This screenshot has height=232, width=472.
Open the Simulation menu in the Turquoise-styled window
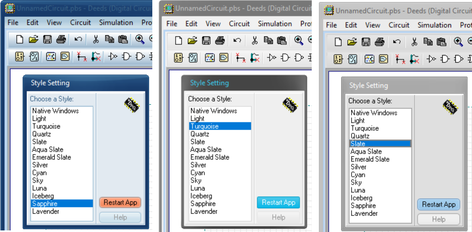(x=275, y=24)
